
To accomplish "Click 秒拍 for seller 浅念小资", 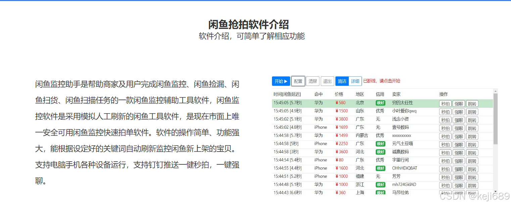I will [446, 120].
